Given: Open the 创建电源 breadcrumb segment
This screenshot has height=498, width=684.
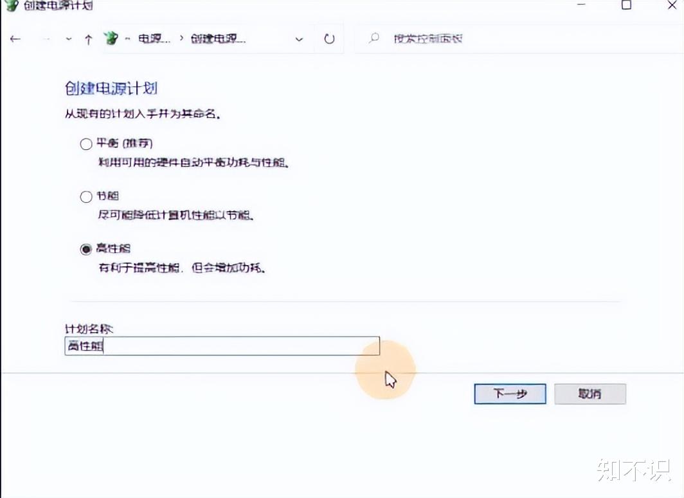Looking at the screenshot, I should point(218,39).
